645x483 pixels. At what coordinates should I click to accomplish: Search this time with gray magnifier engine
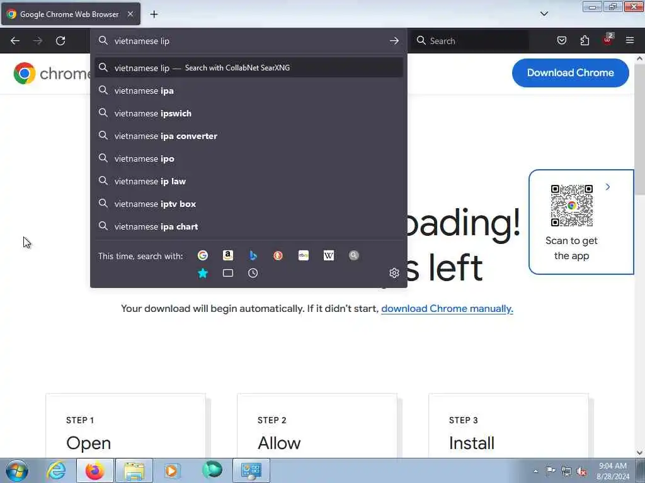click(x=354, y=255)
